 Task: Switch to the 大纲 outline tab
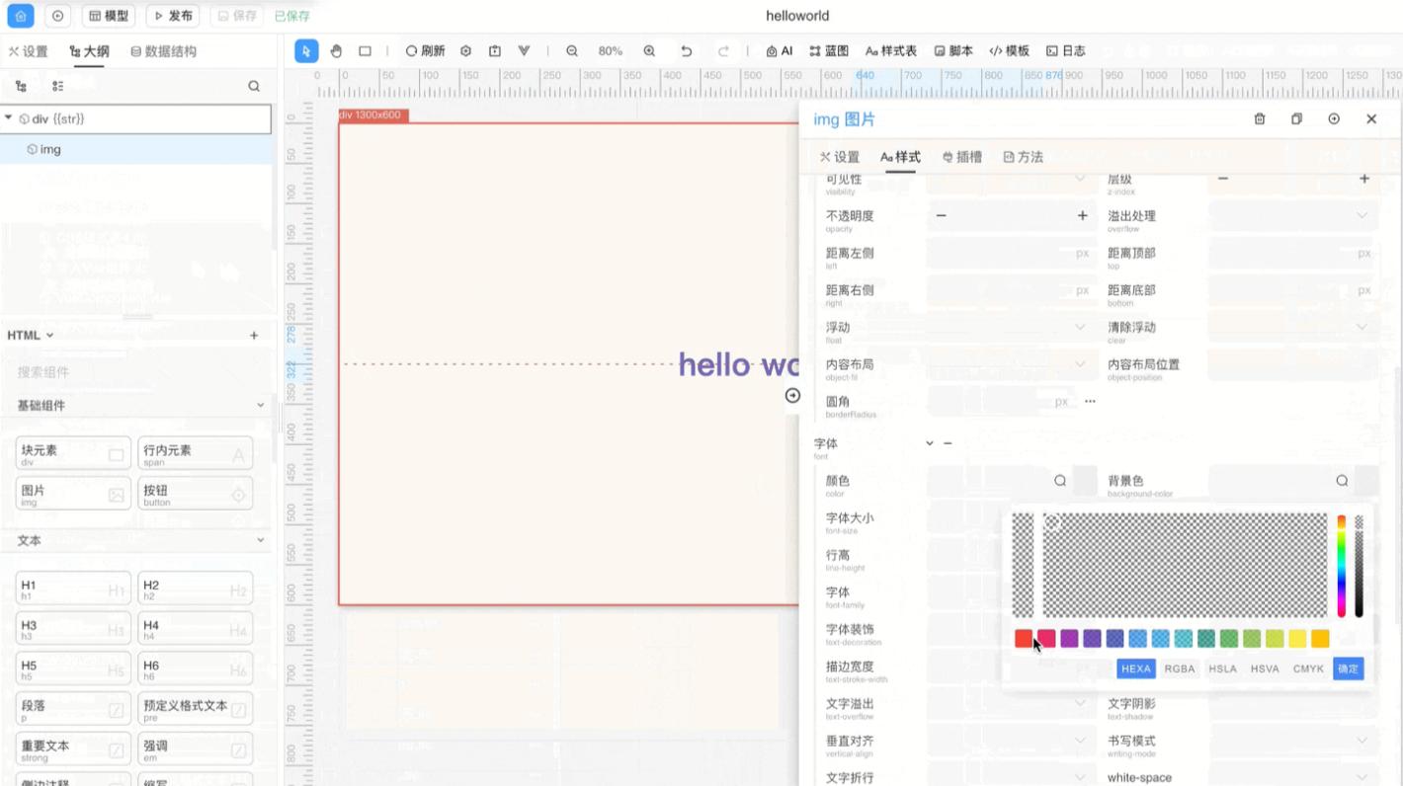(x=90, y=51)
